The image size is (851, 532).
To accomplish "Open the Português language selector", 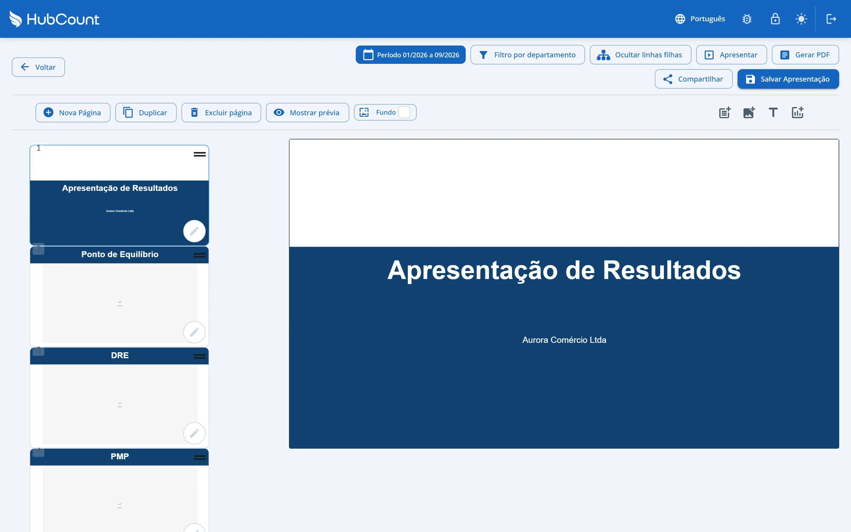I will [x=700, y=19].
